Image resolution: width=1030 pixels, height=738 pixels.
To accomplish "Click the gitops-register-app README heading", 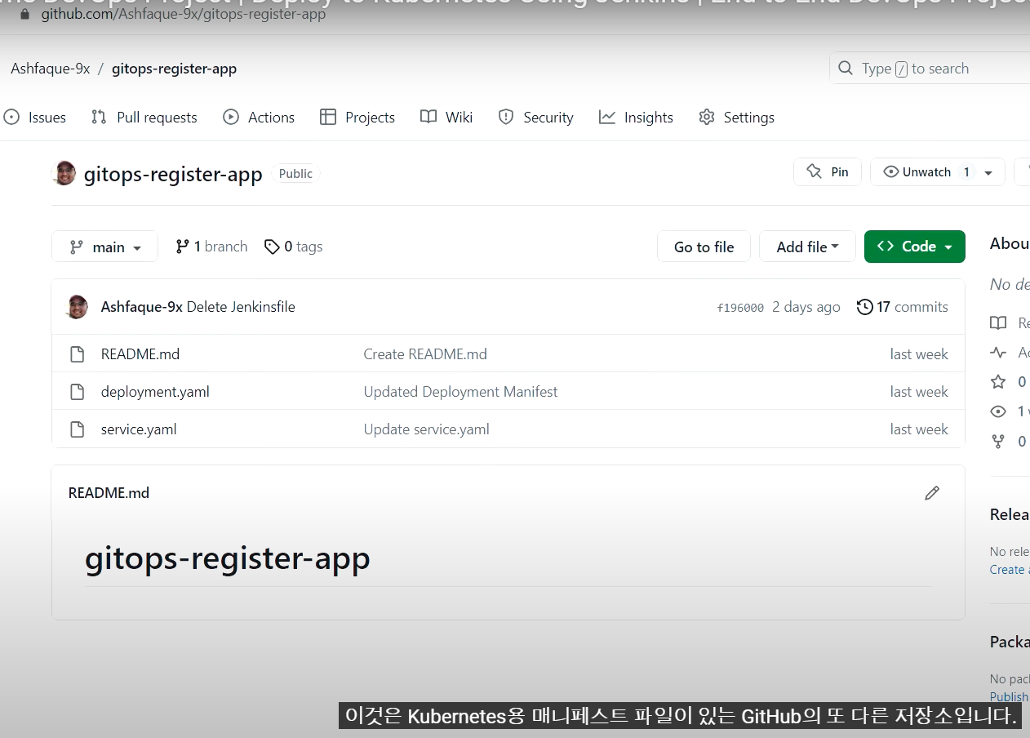I will pos(228,558).
